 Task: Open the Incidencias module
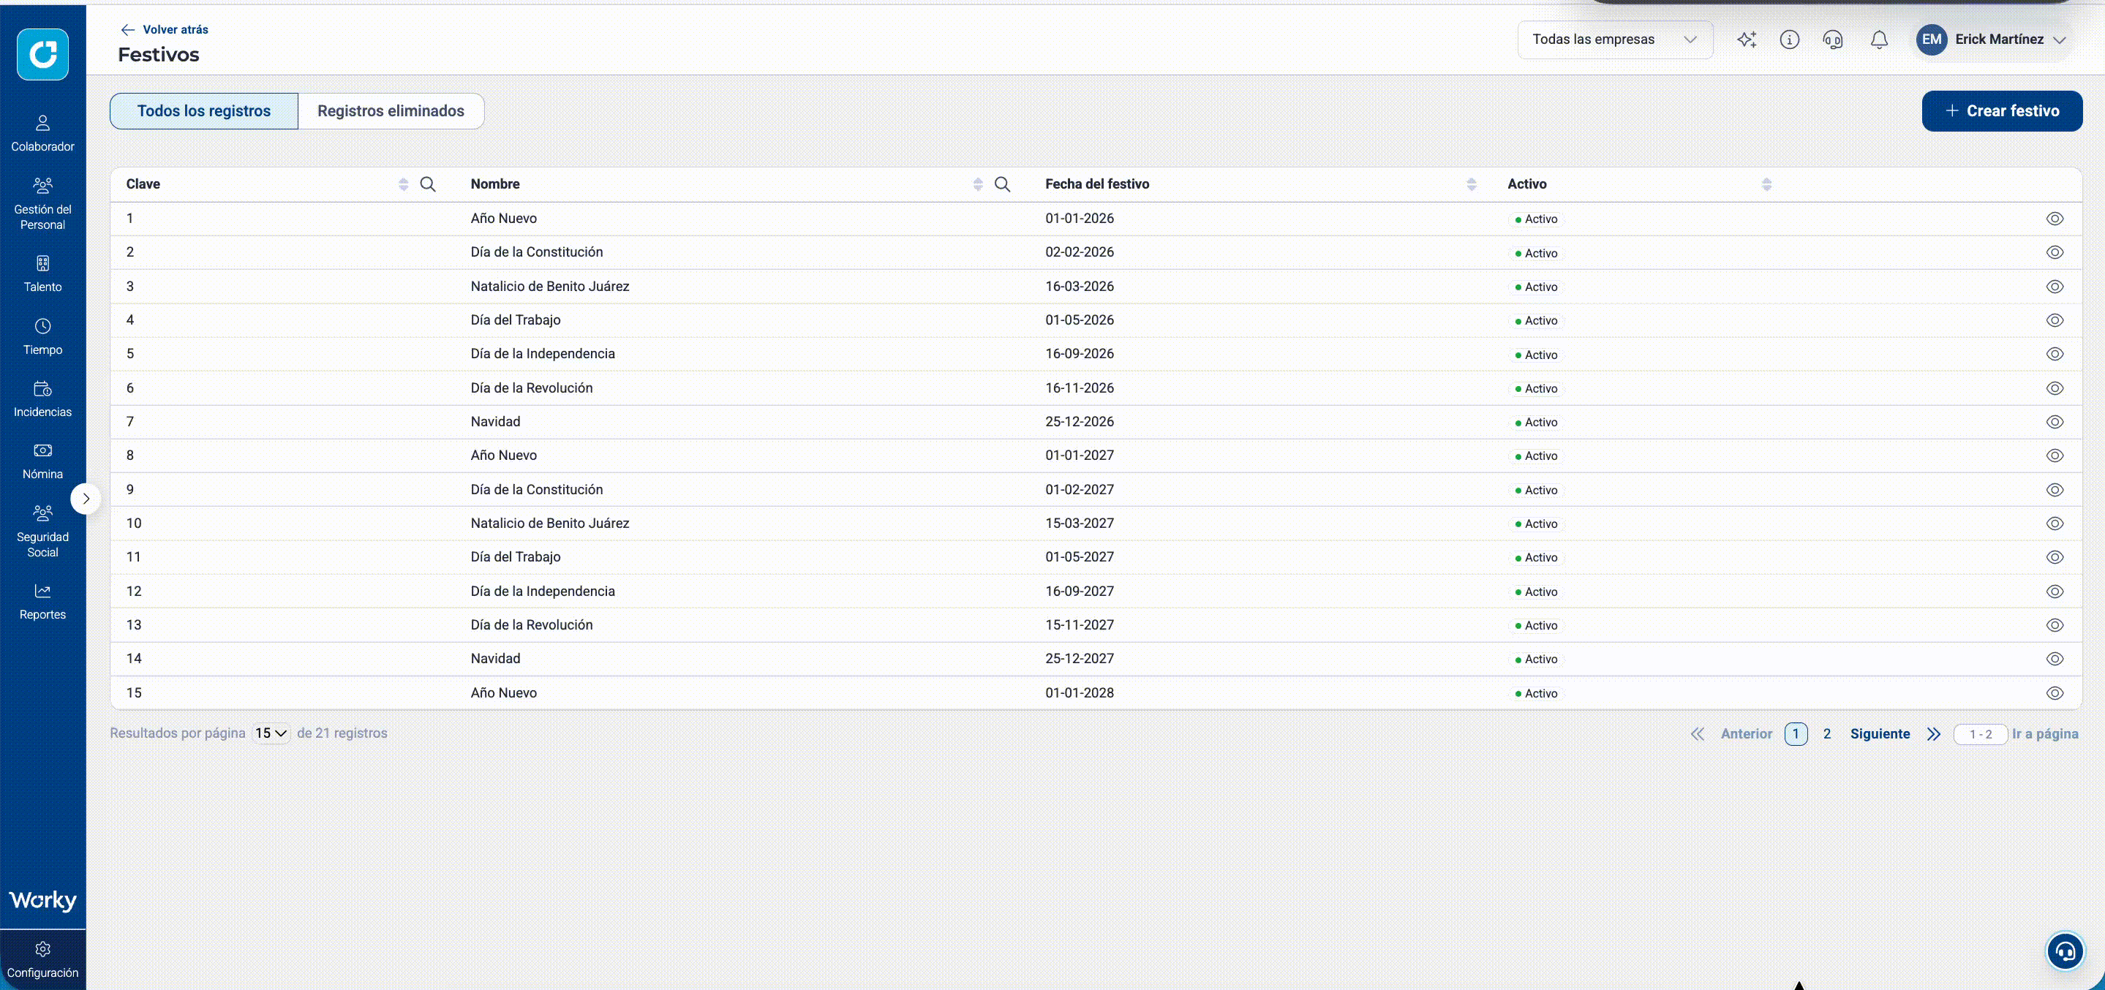click(x=42, y=398)
